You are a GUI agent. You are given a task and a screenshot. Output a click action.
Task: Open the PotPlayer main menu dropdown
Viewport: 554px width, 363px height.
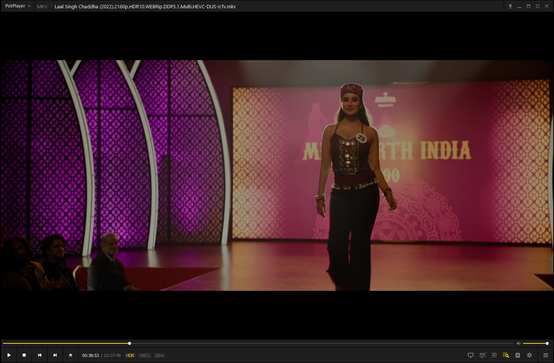pyautogui.click(x=18, y=6)
